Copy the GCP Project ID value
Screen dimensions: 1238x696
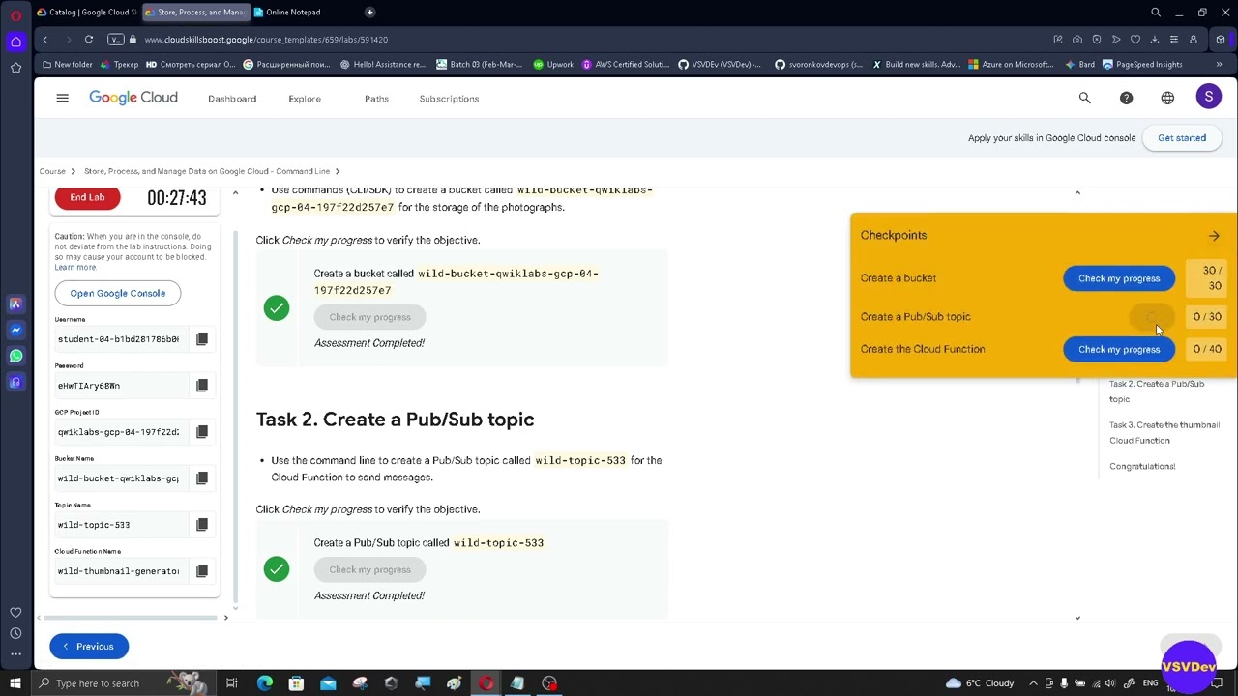[x=202, y=432]
